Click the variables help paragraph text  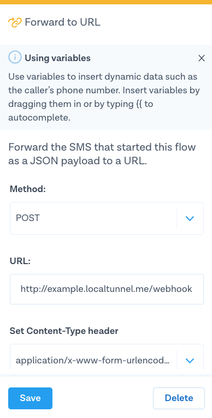[104, 97]
